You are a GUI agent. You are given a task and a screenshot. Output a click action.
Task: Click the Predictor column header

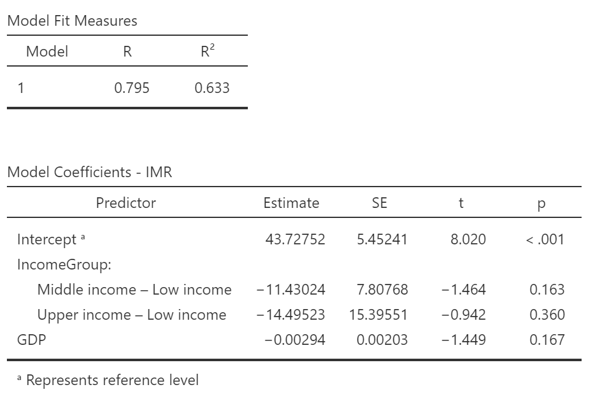click(125, 203)
